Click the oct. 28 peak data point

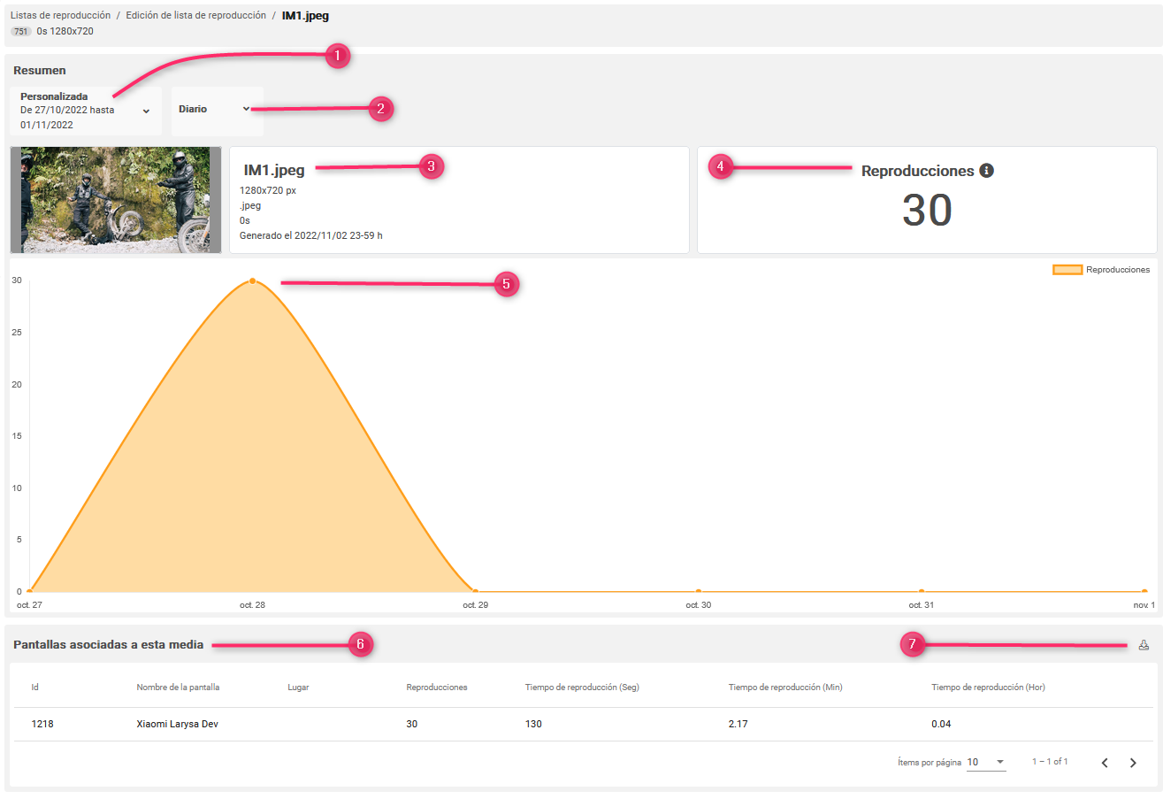(x=253, y=280)
